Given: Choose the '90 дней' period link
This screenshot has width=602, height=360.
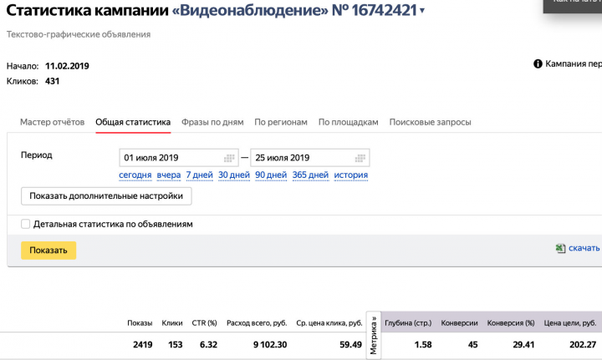Looking at the screenshot, I should pyautogui.click(x=271, y=175).
